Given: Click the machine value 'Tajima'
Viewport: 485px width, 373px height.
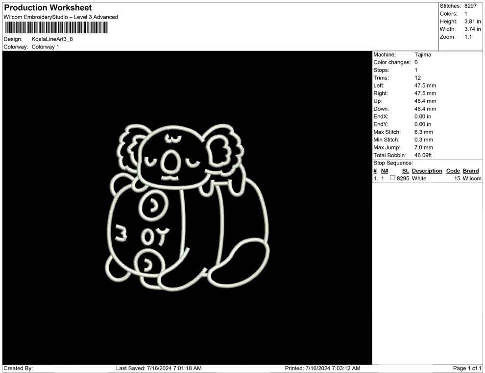Looking at the screenshot, I should pos(422,55).
